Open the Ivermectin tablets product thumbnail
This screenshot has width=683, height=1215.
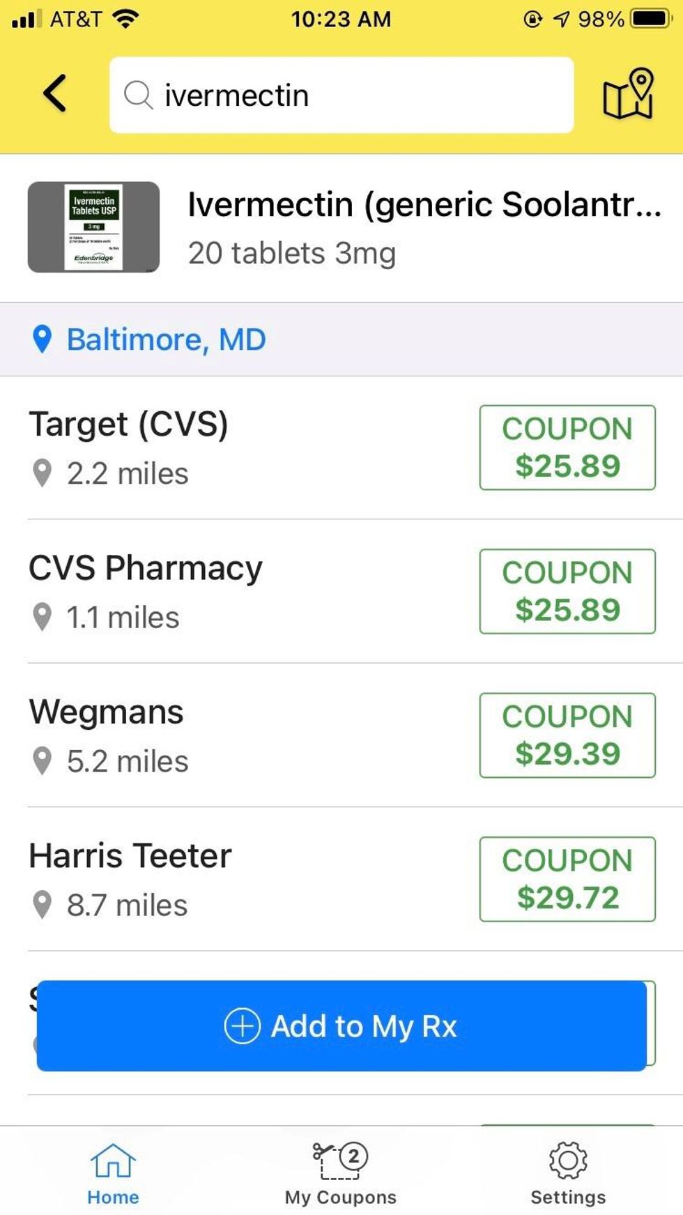(x=93, y=227)
